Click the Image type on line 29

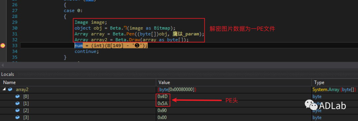[81, 22]
